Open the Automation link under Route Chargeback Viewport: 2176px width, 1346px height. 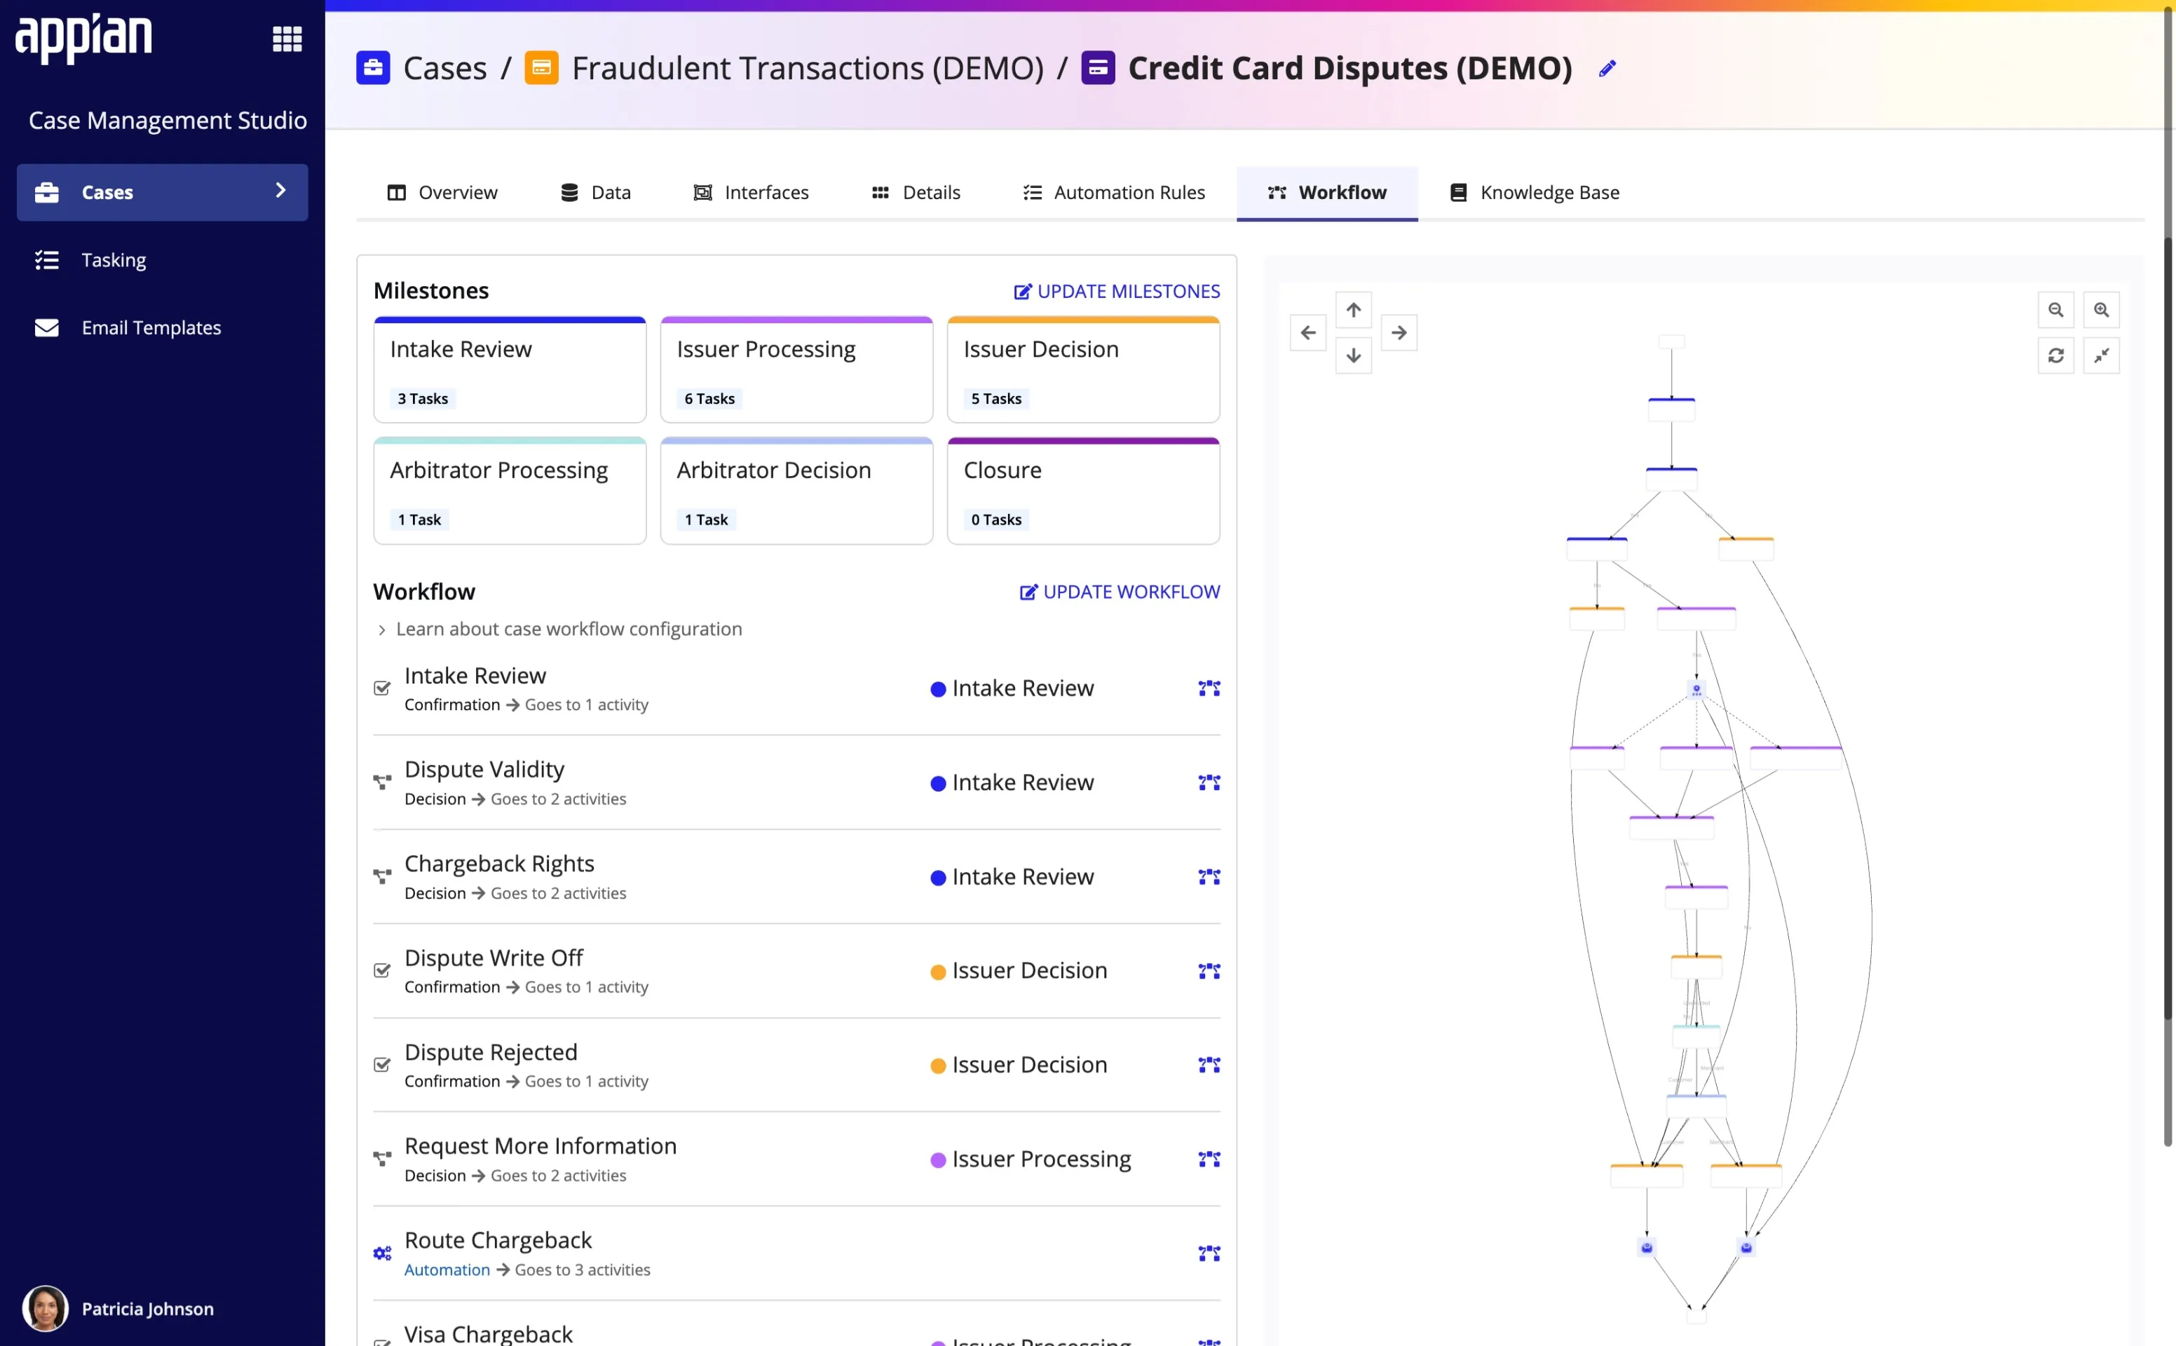[448, 1270]
